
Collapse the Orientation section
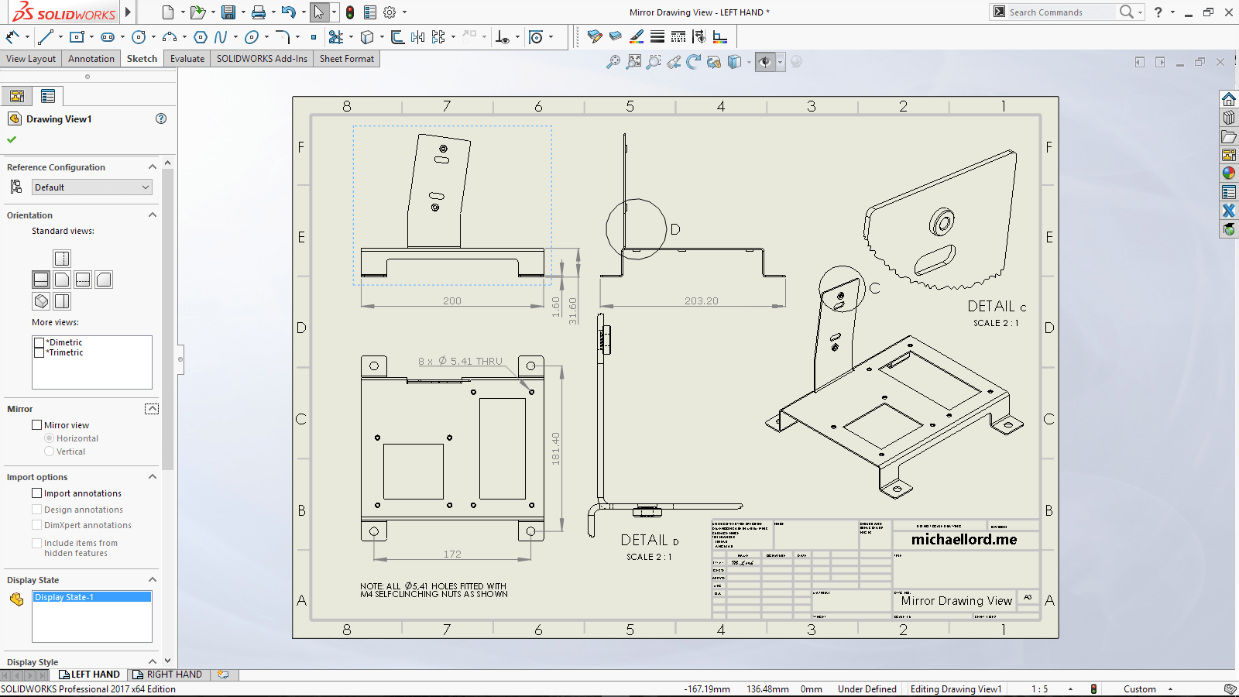[x=152, y=215]
